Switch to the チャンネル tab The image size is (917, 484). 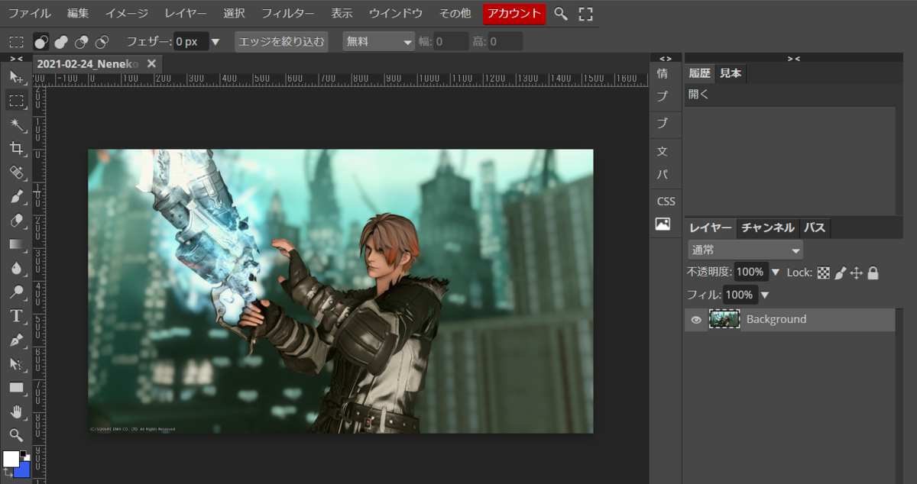768,227
